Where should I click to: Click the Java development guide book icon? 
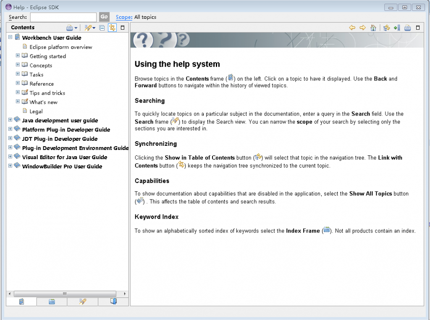[x=17, y=119]
